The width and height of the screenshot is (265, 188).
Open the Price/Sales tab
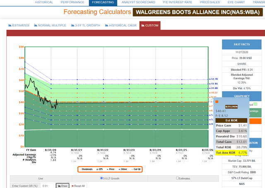pos(210,2)
